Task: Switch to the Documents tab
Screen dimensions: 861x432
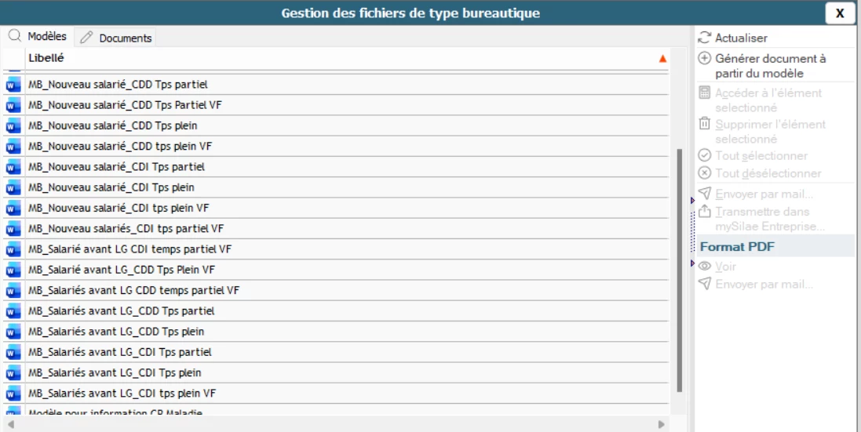Action: [116, 38]
